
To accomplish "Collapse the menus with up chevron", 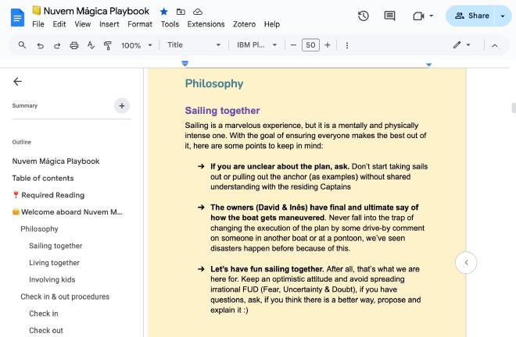I will point(495,45).
